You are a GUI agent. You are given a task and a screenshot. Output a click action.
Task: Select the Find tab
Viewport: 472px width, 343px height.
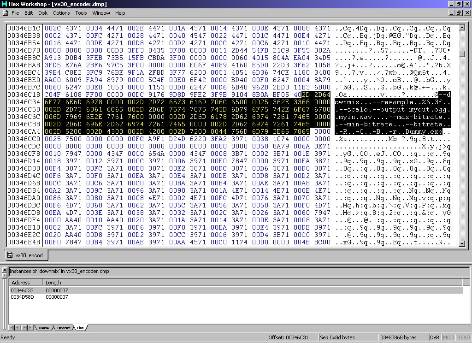pyautogui.click(x=80, y=328)
